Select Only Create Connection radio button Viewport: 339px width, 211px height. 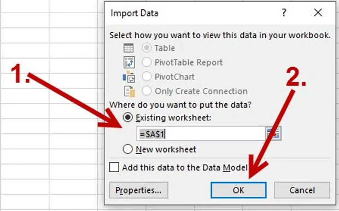(147, 91)
